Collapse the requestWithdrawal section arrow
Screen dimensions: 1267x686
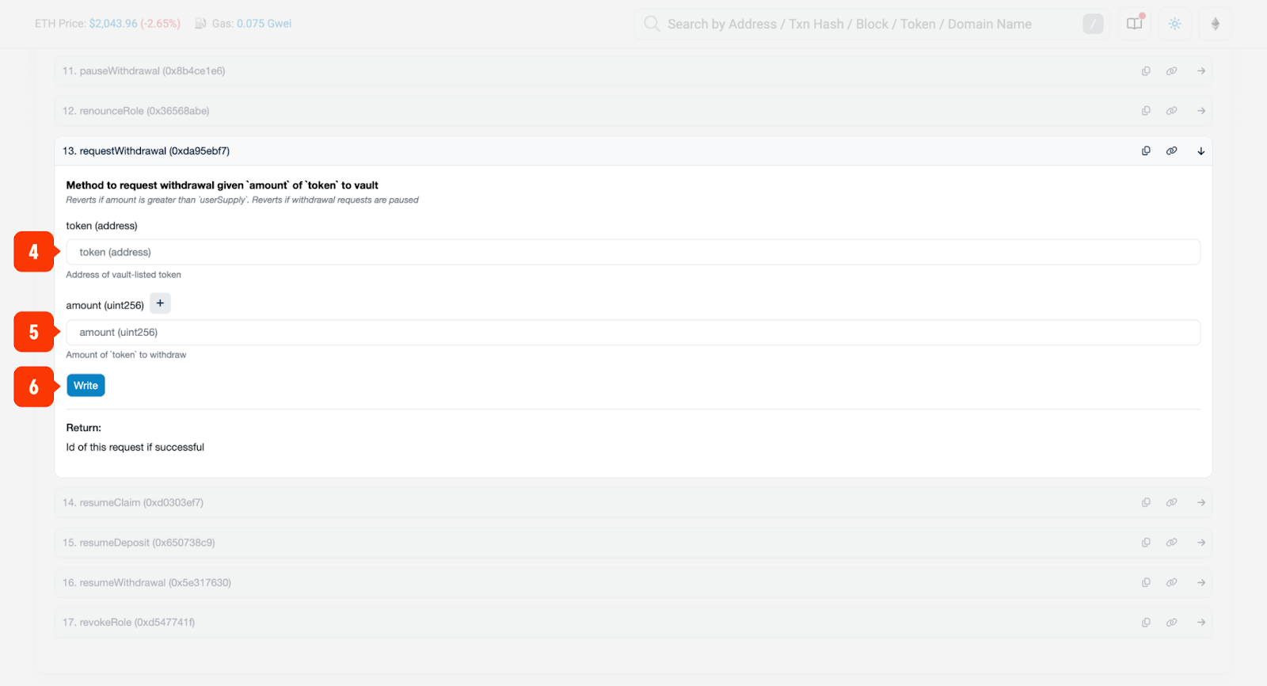(1200, 151)
